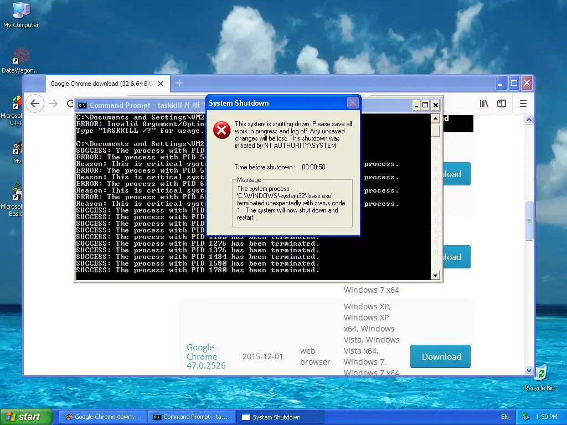Open the Google Chrome 47.0.2526 link
This screenshot has width=567, height=425.
(x=206, y=356)
